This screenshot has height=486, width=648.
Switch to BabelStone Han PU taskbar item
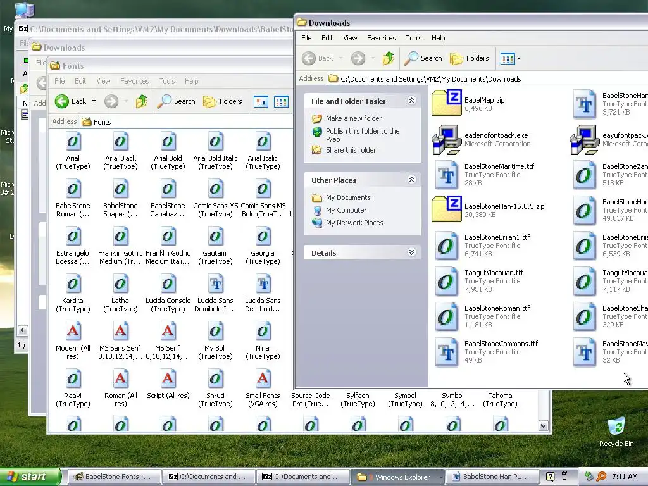click(491, 477)
